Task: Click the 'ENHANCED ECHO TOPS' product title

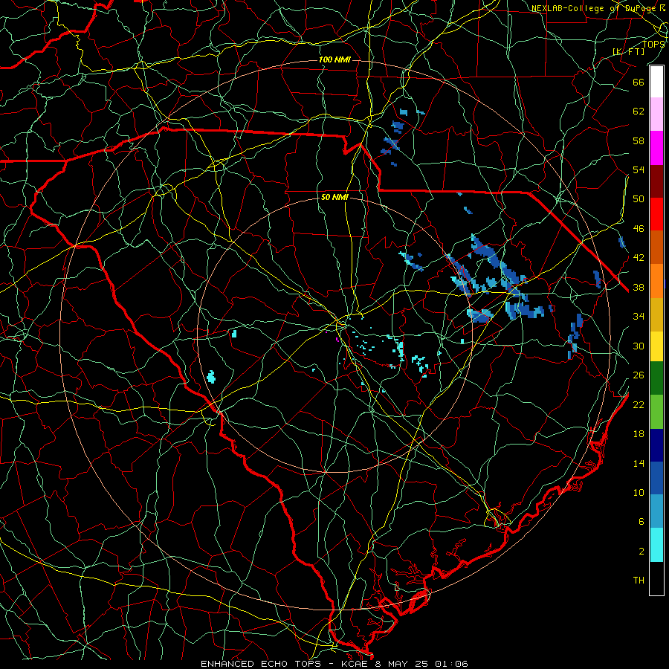Action: point(260,664)
